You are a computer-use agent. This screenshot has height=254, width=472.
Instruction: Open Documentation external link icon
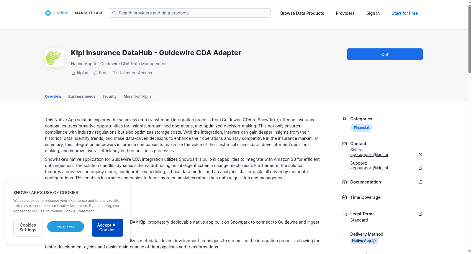pyautogui.click(x=420, y=182)
